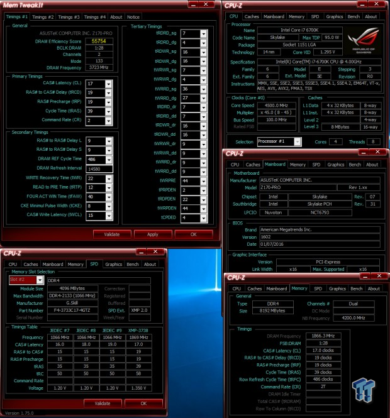Expand the Cycle Time (tRAS) dropdown
The image size is (390, 418).
click(108, 111)
